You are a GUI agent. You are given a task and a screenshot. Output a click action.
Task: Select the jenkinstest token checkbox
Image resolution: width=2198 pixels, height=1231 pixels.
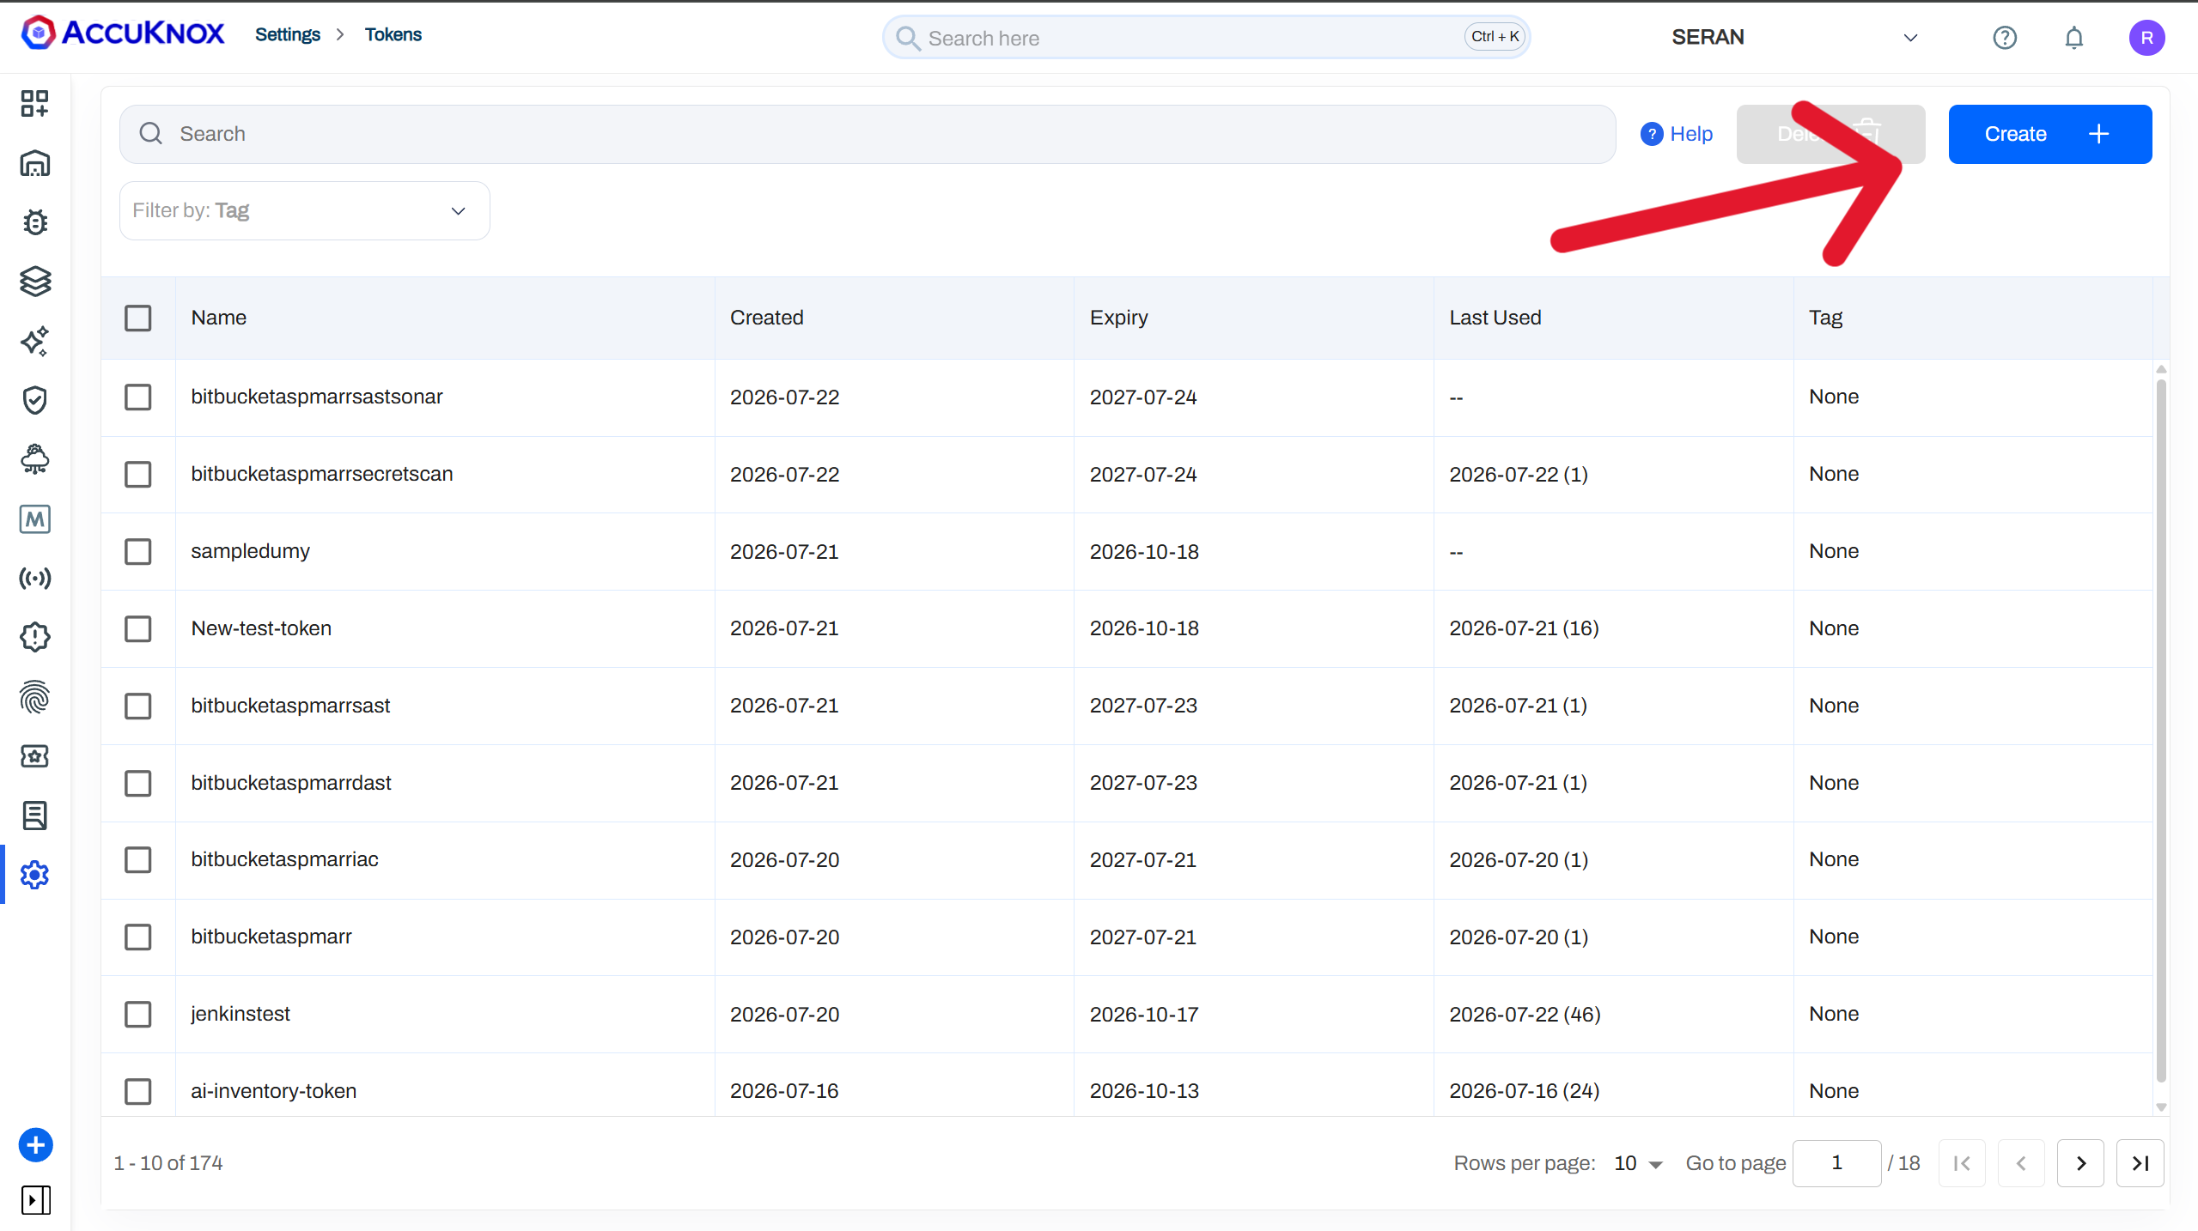pyautogui.click(x=138, y=1014)
